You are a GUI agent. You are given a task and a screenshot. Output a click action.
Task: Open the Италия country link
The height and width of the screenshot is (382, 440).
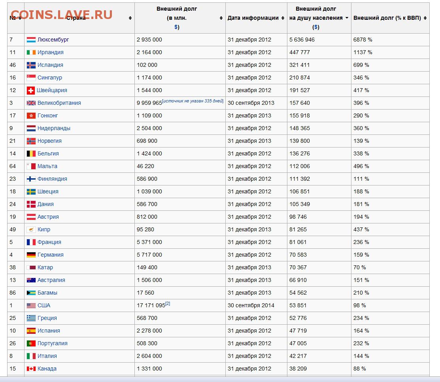[47, 356]
